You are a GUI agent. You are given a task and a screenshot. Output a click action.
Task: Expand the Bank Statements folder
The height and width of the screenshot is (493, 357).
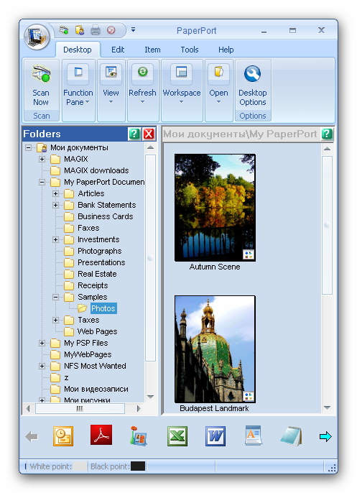55,205
